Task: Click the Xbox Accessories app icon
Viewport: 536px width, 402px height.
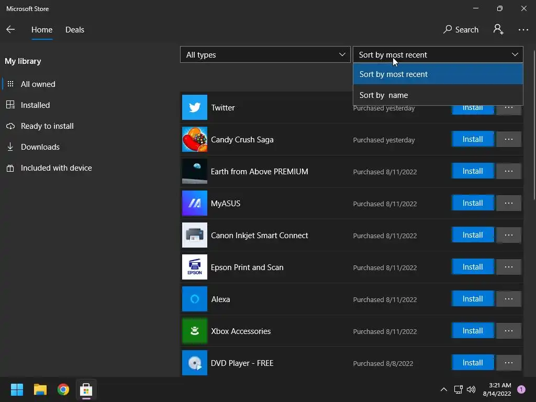Action: [195, 331]
